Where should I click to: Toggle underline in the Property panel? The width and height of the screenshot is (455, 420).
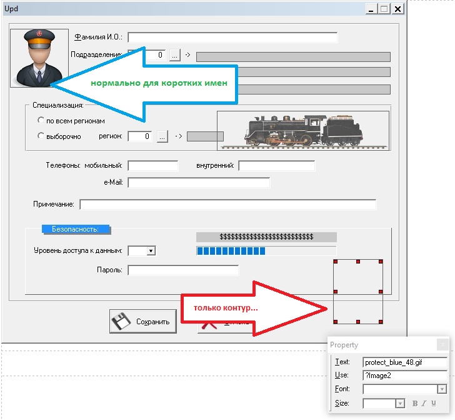pos(433,404)
